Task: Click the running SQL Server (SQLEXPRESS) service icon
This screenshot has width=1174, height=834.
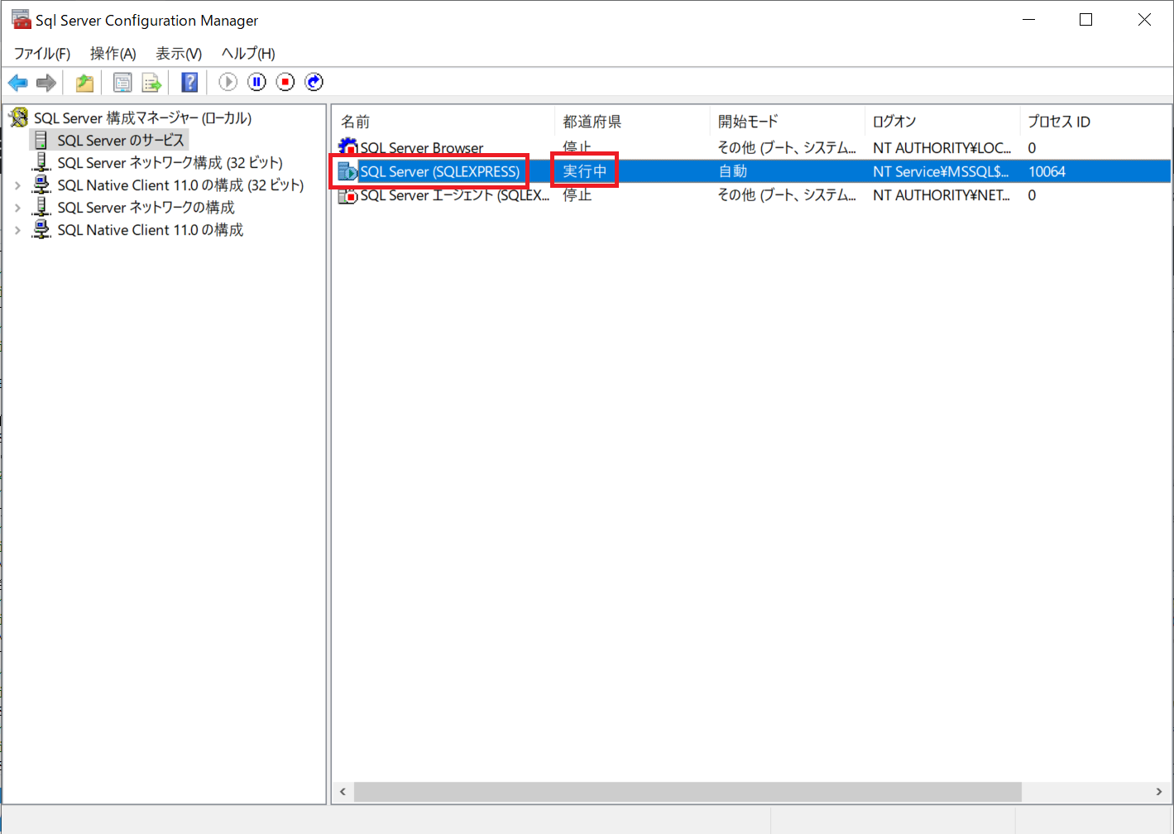Action: [348, 171]
